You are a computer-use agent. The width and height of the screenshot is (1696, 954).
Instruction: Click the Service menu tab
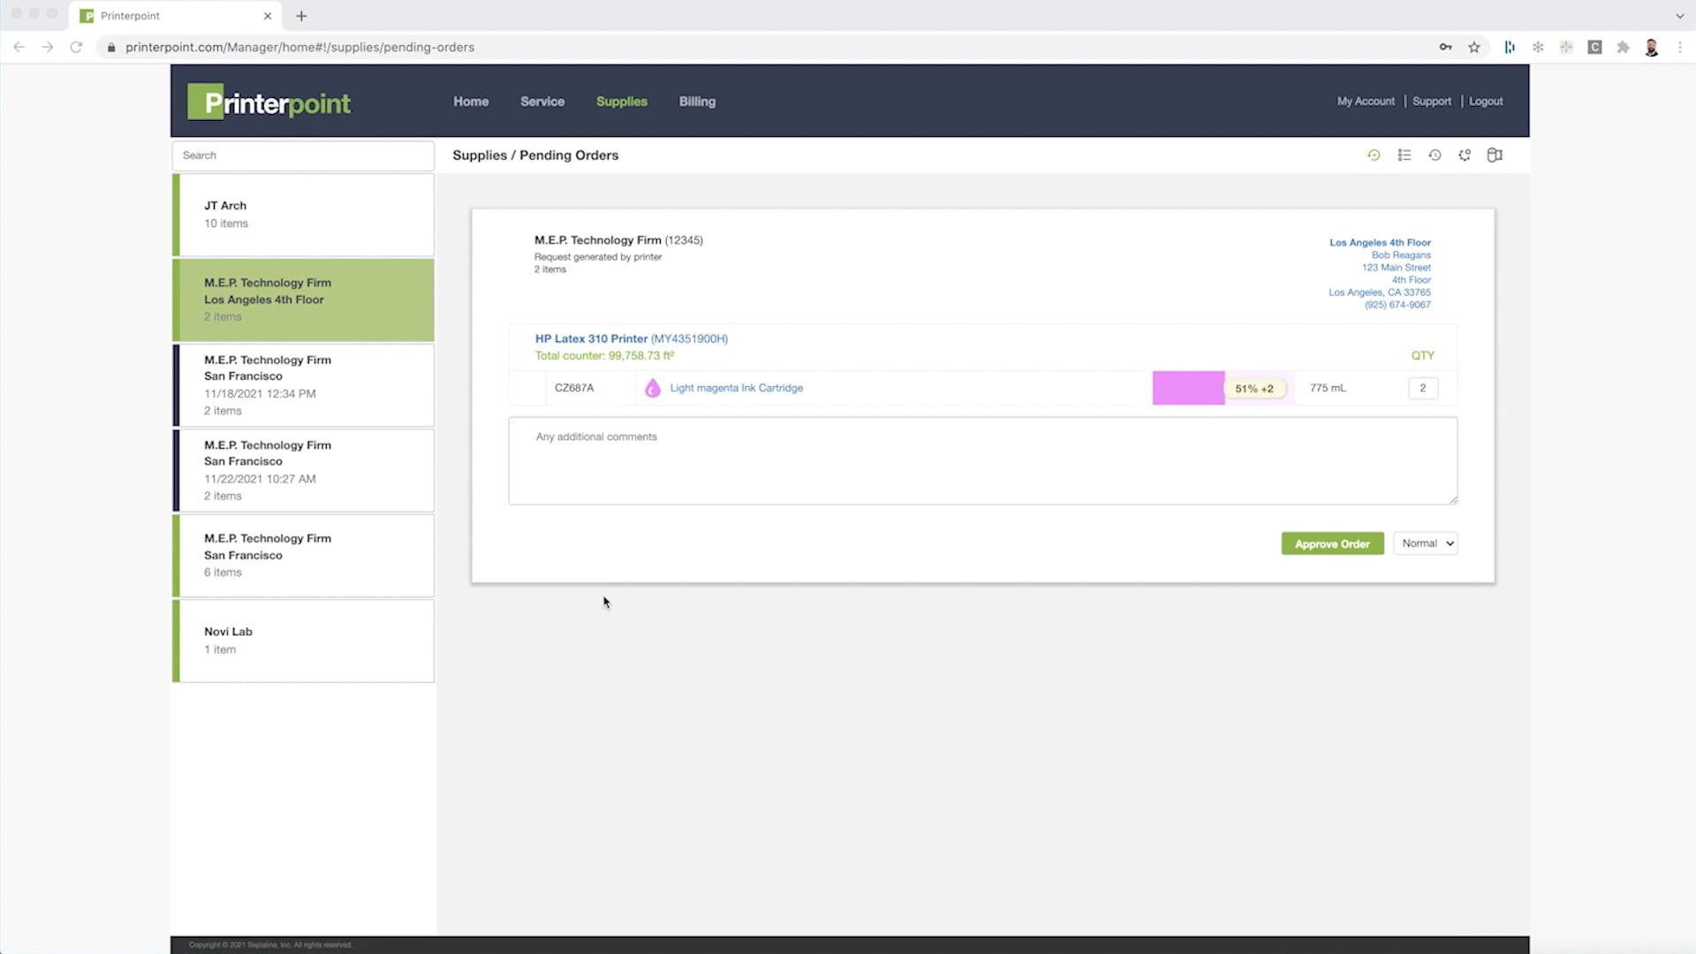pyautogui.click(x=543, y=102)
